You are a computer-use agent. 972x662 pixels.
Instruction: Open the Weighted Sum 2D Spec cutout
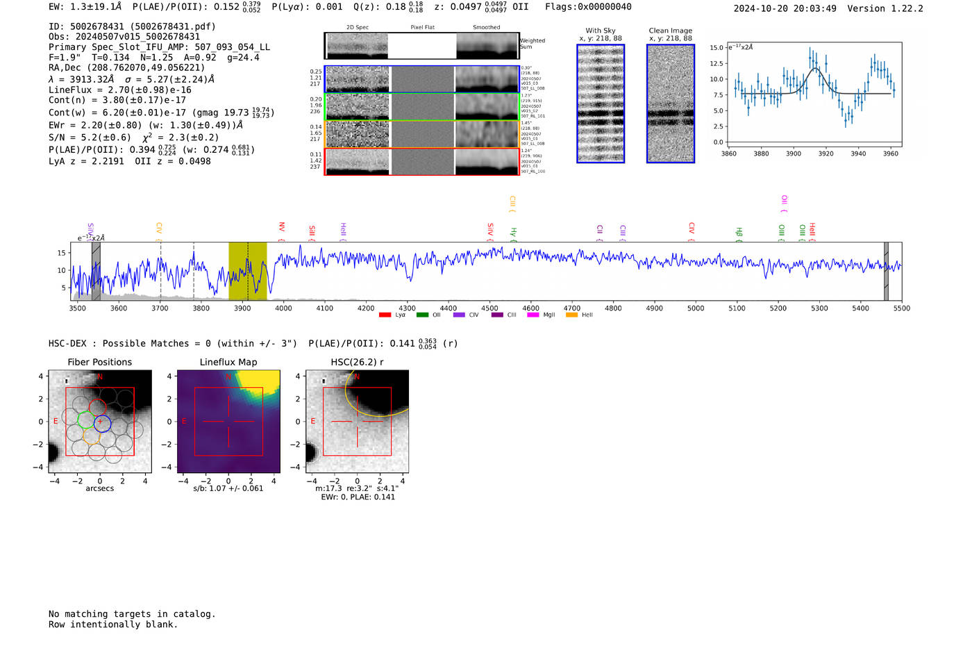pyautogui.click(x=357, y=46)
